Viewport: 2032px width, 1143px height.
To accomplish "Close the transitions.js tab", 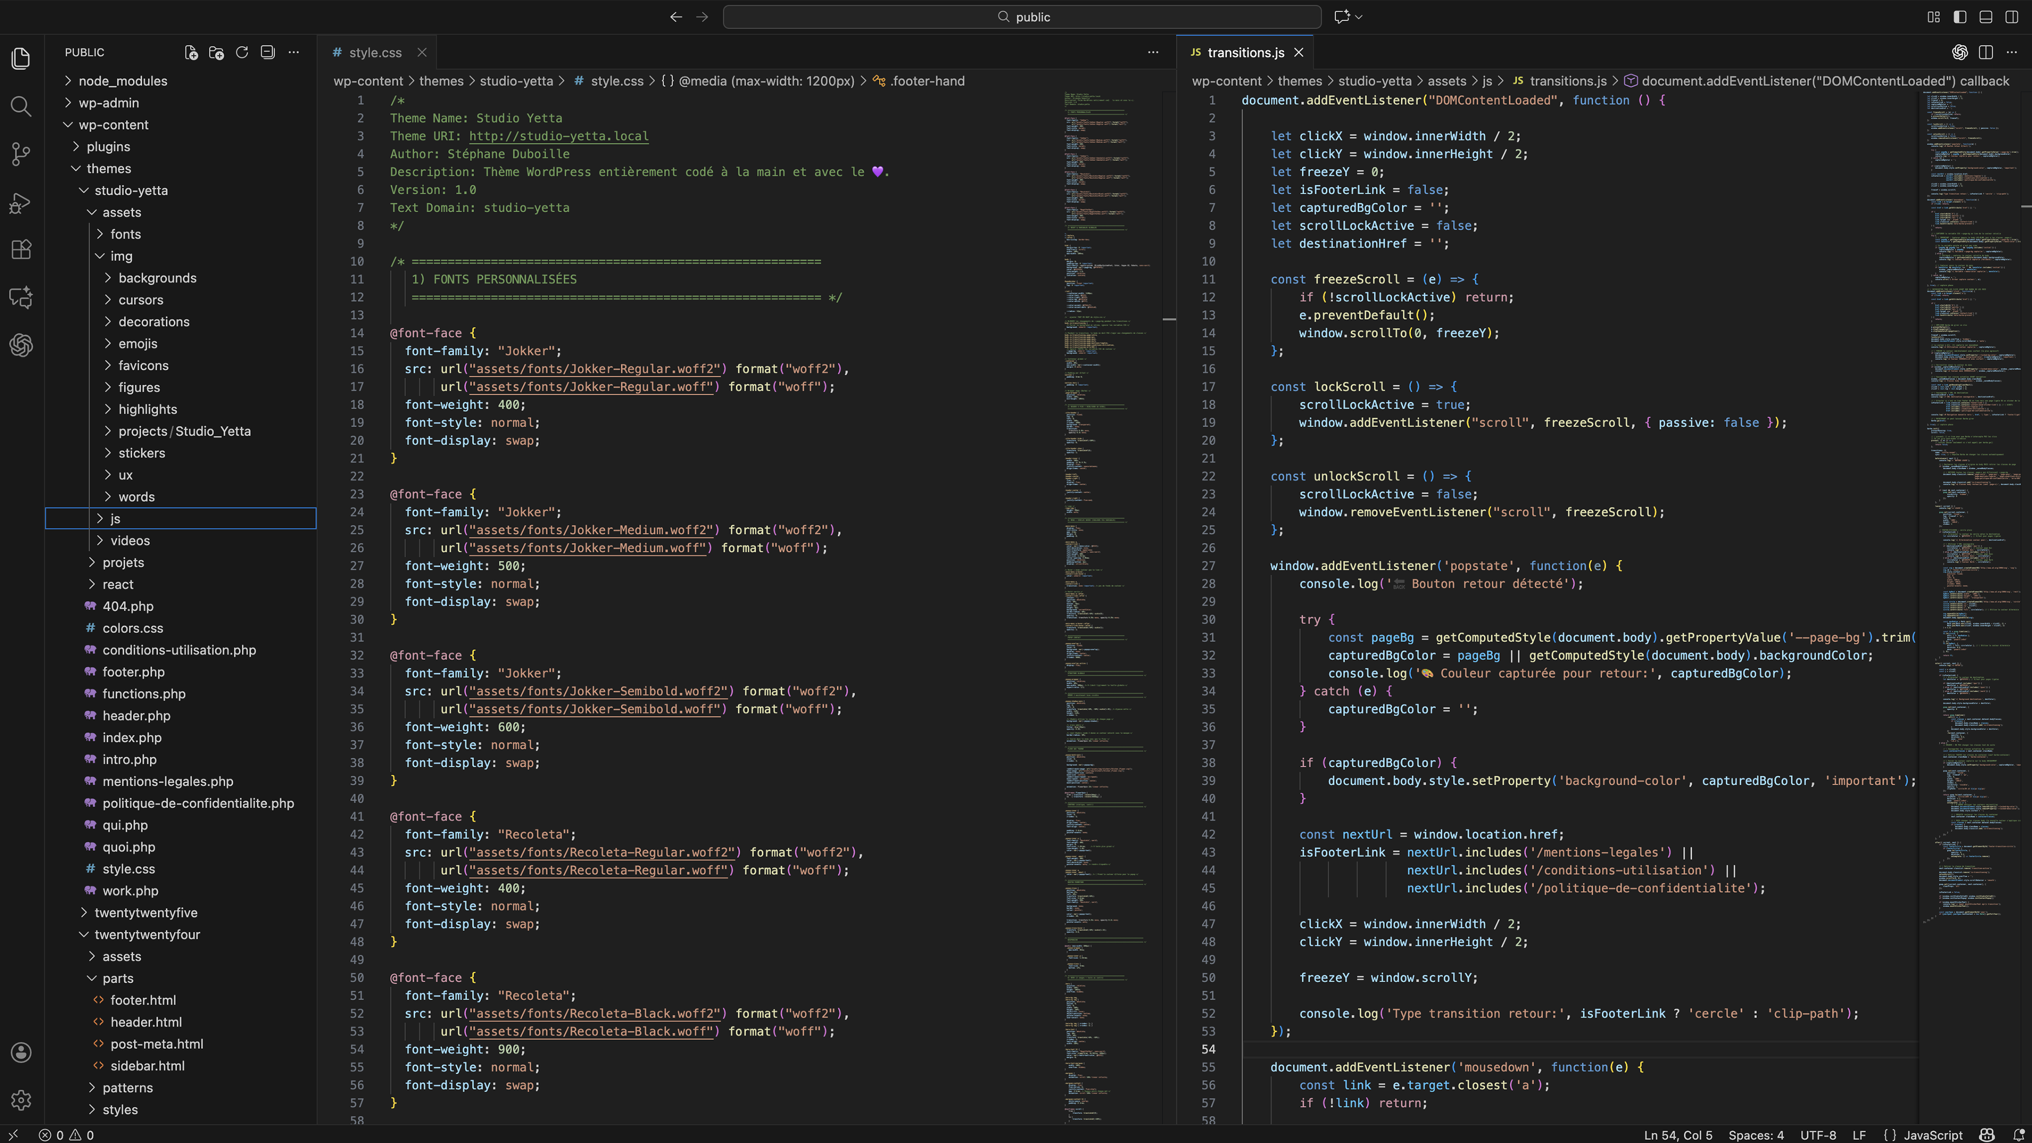I will tap(1299, 53).
